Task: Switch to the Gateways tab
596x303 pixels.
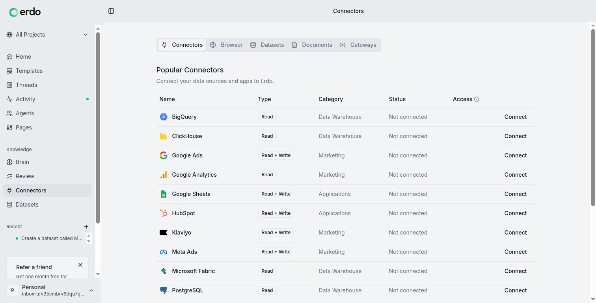Action: click(x=358, y=45)
